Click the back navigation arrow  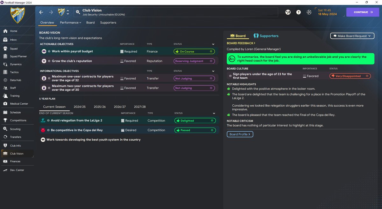pos(41,12)
